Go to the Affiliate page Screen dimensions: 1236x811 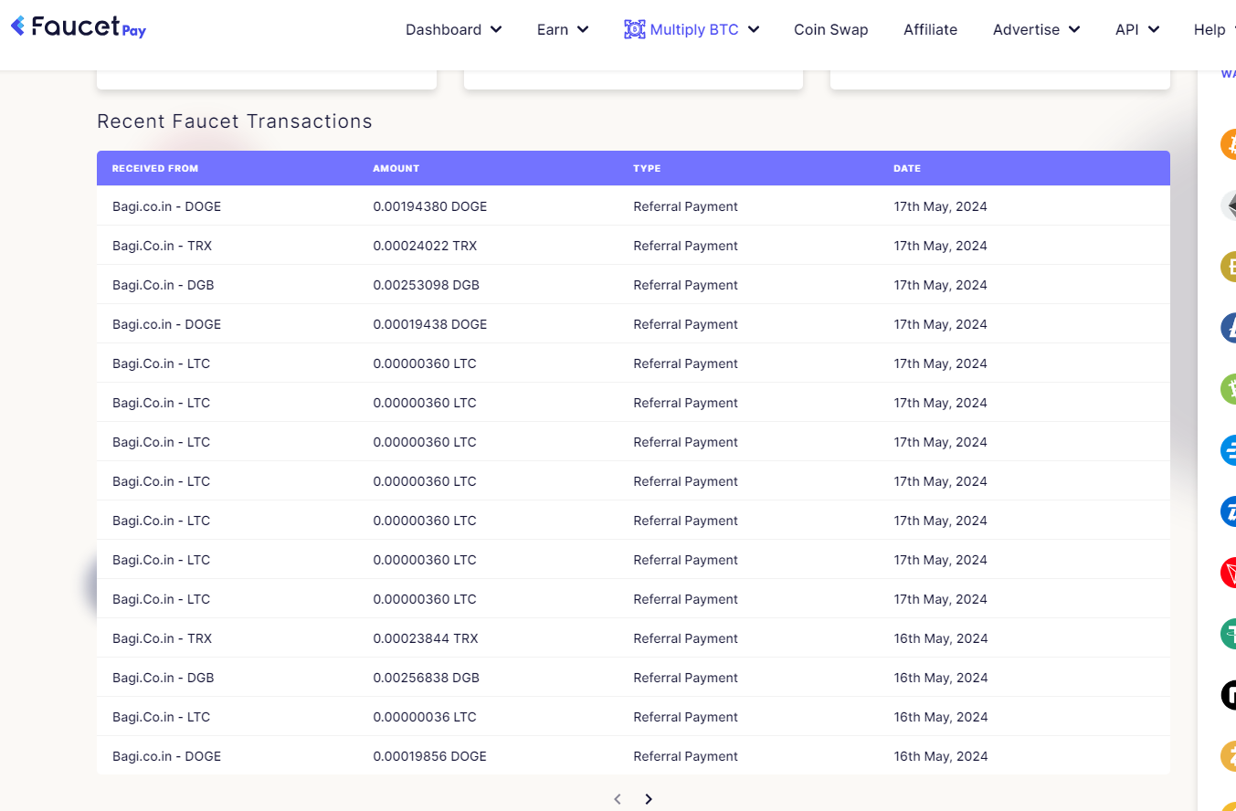tap(930, 29)
